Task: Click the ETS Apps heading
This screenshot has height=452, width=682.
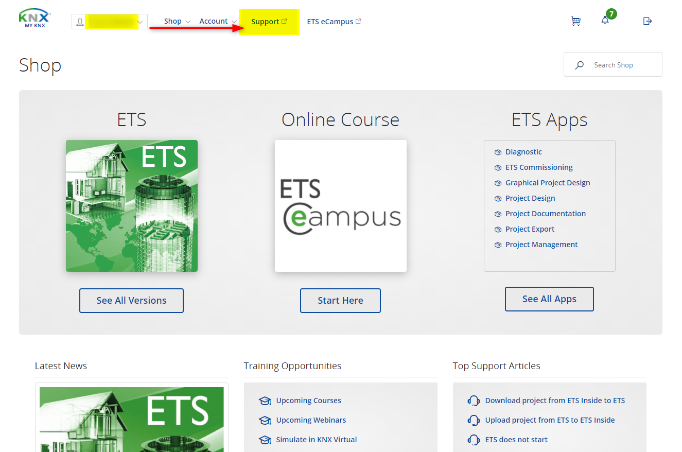Action: click(550, 120)
